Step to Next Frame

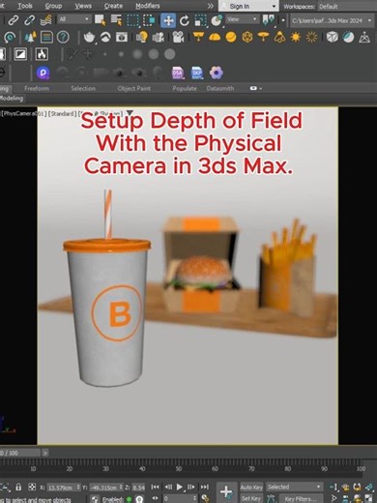[191, 487]
